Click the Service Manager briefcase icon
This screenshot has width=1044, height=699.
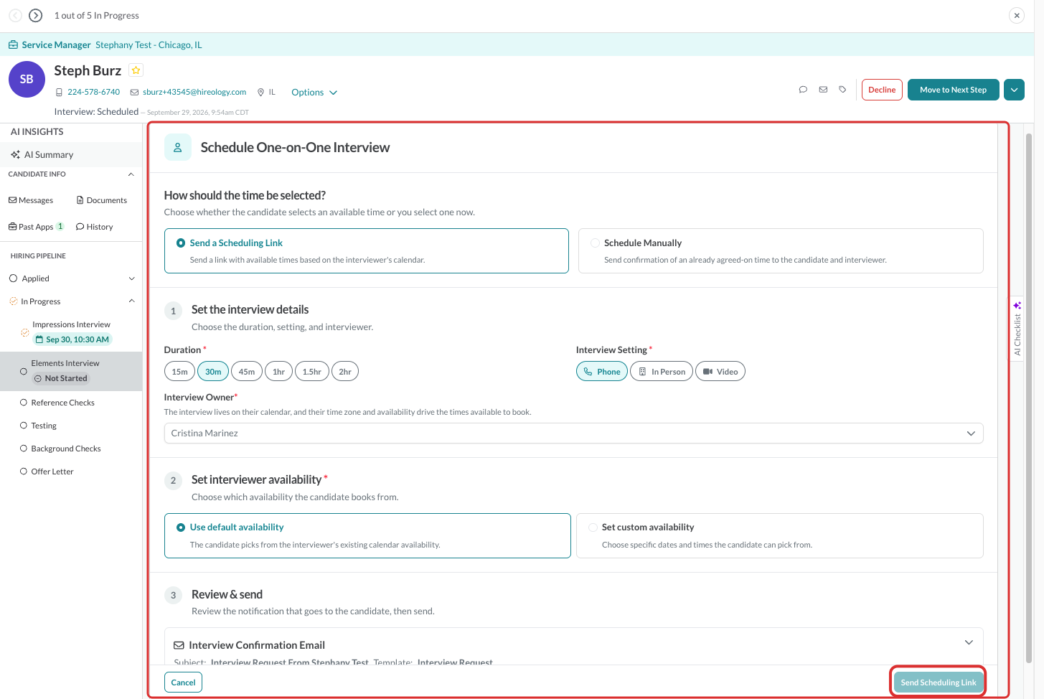pyautogui.click(x=13, y=44)
